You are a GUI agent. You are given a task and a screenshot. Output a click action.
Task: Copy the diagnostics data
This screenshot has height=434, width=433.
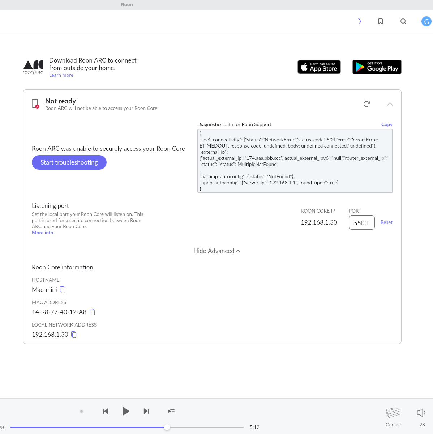click(386, 124)
